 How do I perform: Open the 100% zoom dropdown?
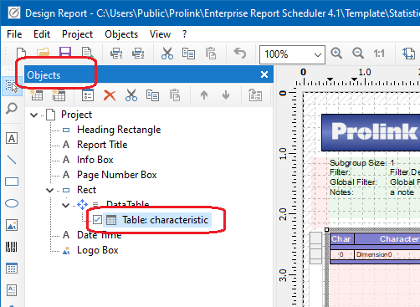(292, 54)
